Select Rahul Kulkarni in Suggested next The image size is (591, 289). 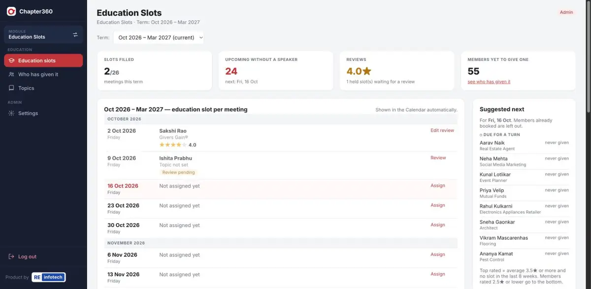[524, 209]
